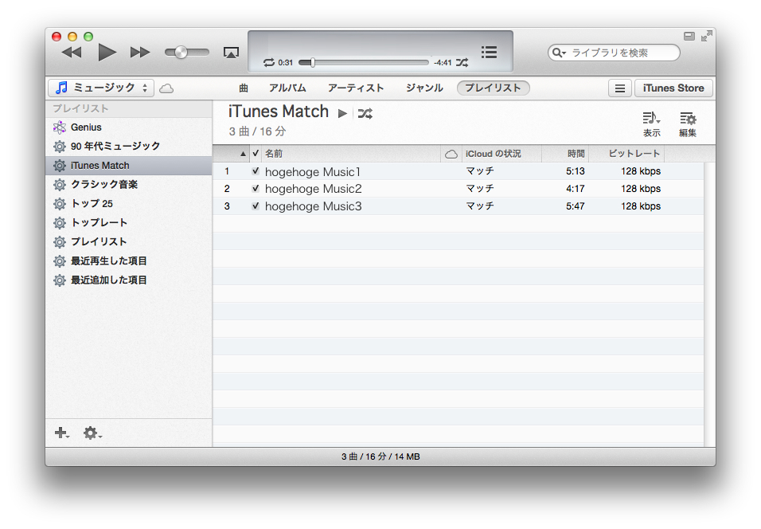The image size is (761, 529).
Task: Click the elapsed time 0:31 label
Action: pyautogui.click(x=285, y=63)
